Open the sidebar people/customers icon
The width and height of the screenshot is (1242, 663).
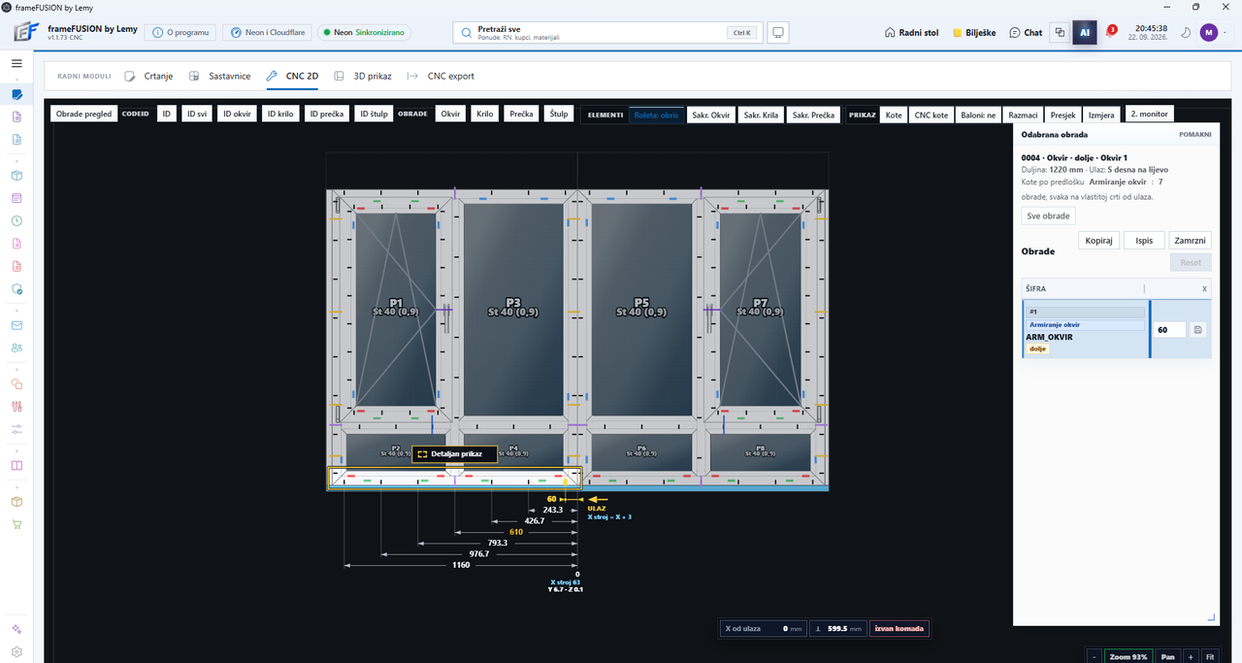[x=16, y=348]
